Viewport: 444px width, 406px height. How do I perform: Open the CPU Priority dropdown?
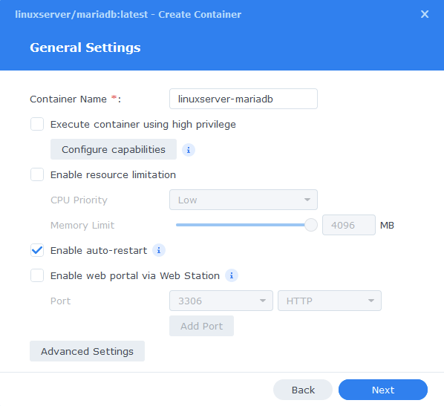(x=244, y=200)
